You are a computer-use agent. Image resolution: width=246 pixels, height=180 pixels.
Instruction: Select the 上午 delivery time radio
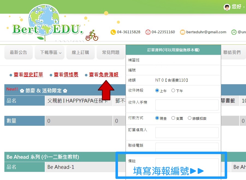pos(157,91)
